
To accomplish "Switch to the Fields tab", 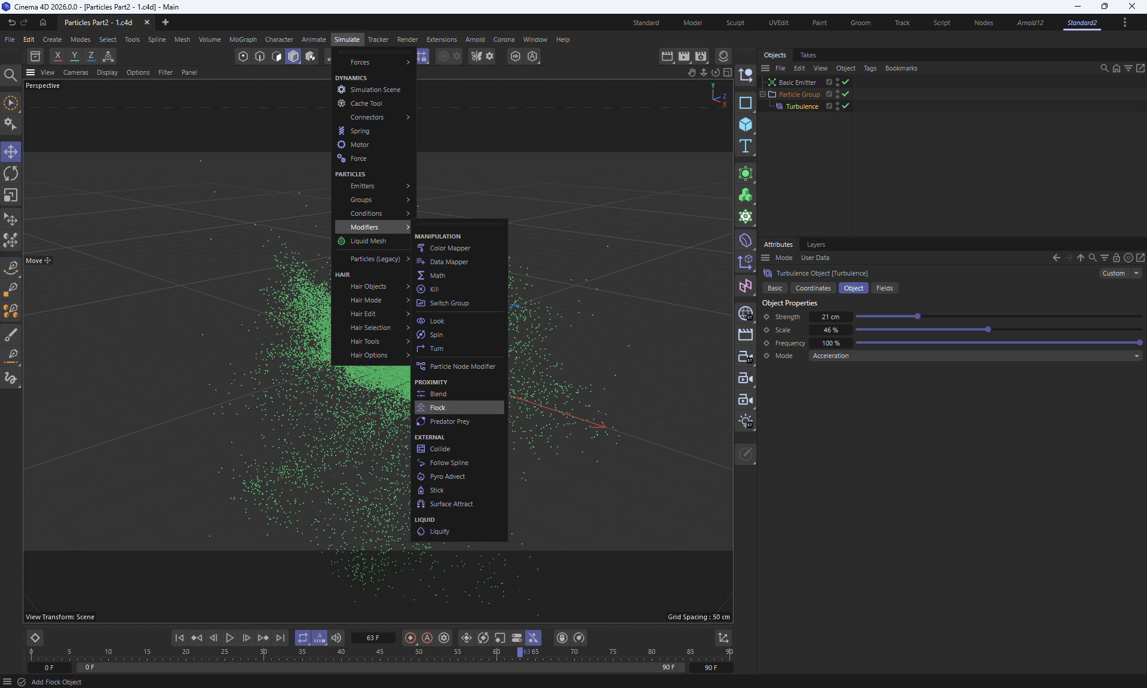I will point(884,288).
